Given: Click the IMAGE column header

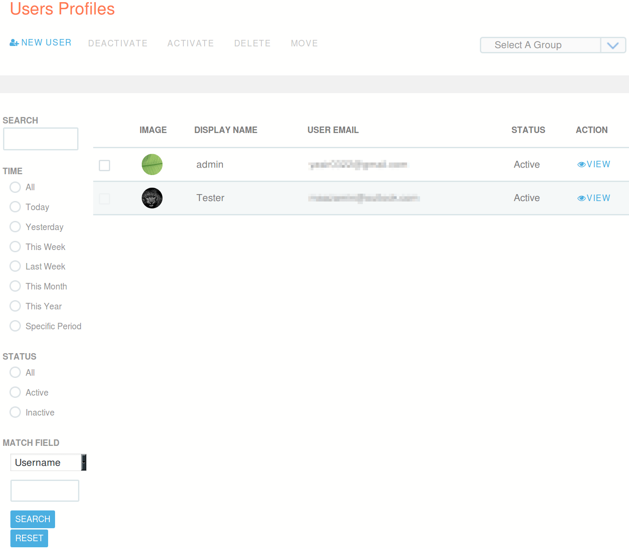Looking at the screenshot, I should point(153,130).
